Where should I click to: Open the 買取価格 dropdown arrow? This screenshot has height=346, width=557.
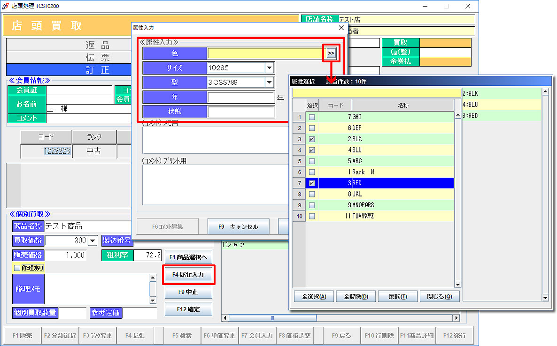[x=93, y=241]
